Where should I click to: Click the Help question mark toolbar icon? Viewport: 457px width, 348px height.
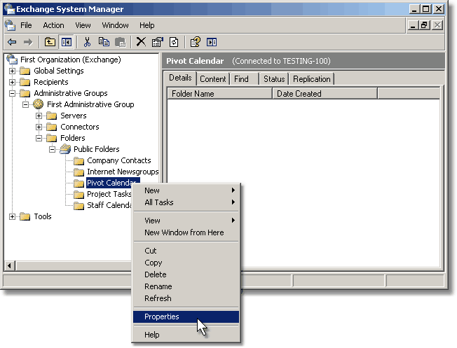tap(196, 42)
